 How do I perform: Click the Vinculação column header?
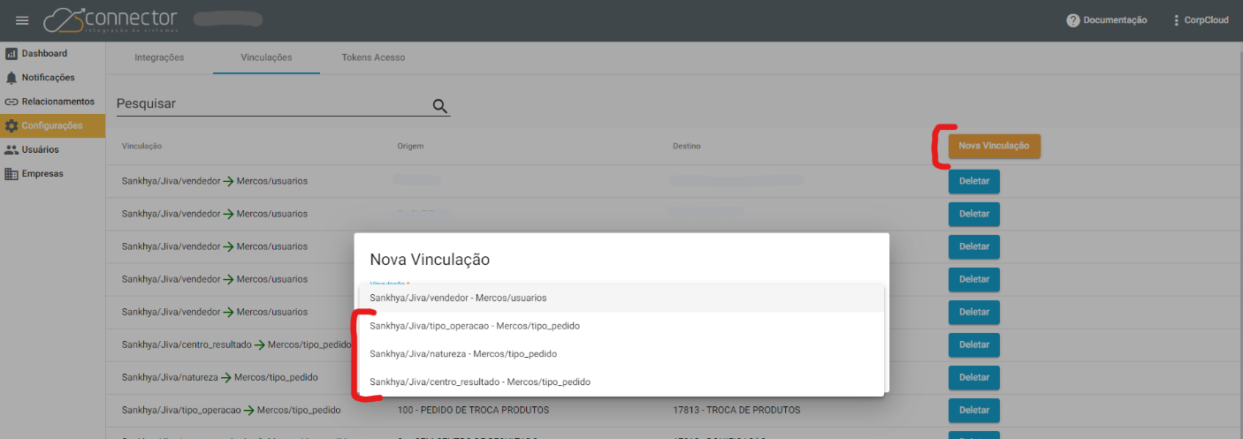141,146
